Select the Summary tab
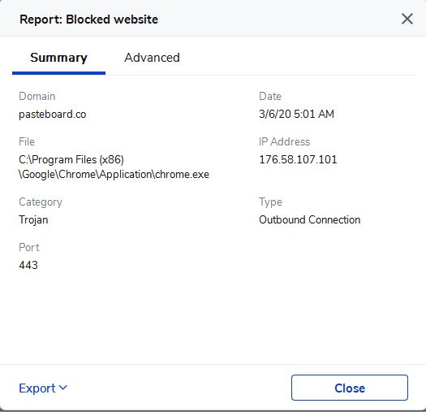 click(x=58, y=58)
